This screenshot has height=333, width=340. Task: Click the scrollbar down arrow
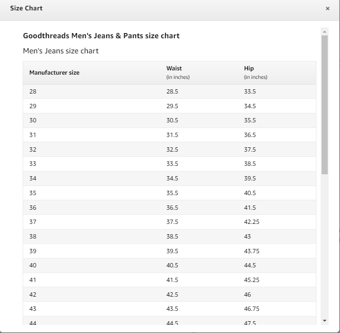324,321
